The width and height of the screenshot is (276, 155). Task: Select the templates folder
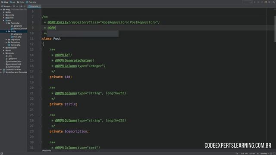click(13, 48)
